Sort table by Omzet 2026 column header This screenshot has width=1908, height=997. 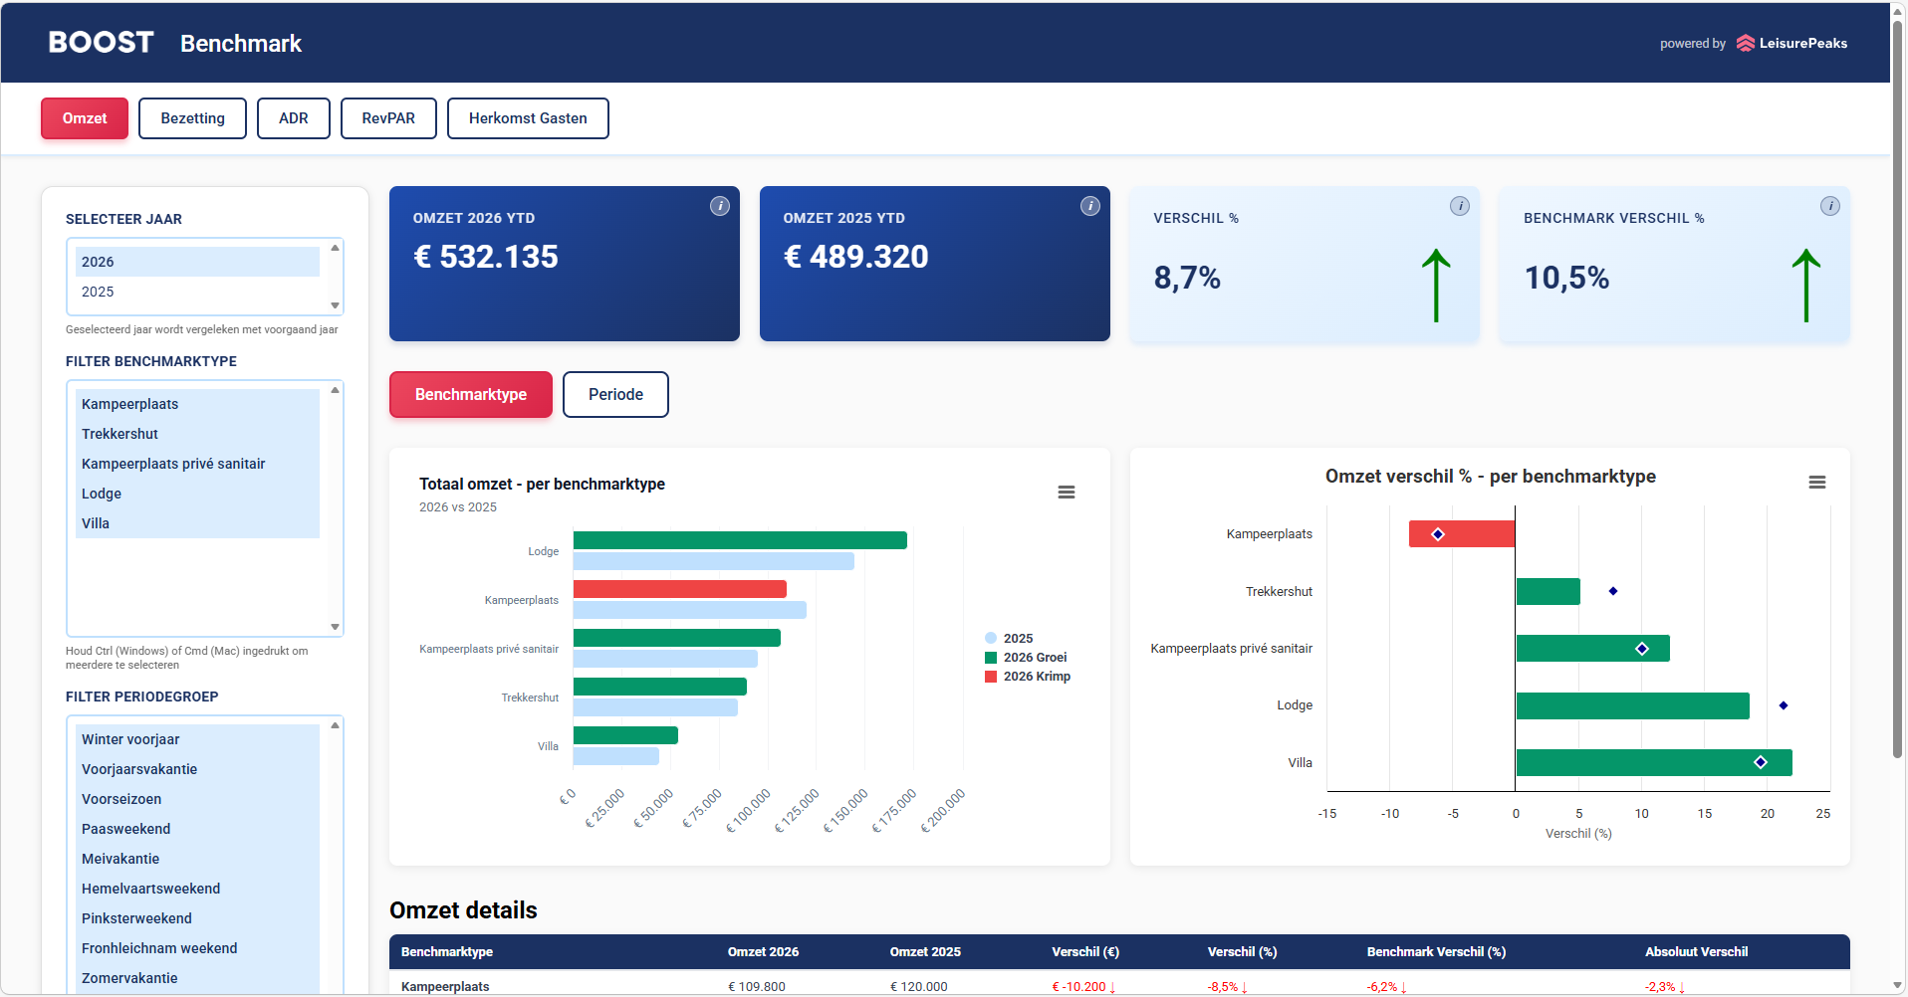point(763,952)
